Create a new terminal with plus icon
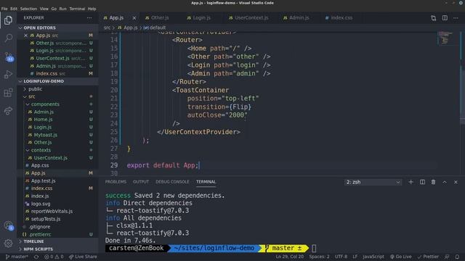465x261 pixels. pyautogui.click(x=411, y=182)
